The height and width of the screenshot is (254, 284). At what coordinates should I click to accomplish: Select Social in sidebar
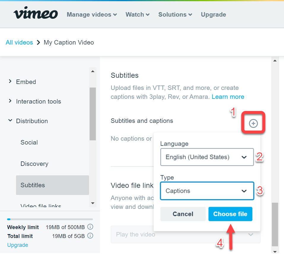point(29,142)
